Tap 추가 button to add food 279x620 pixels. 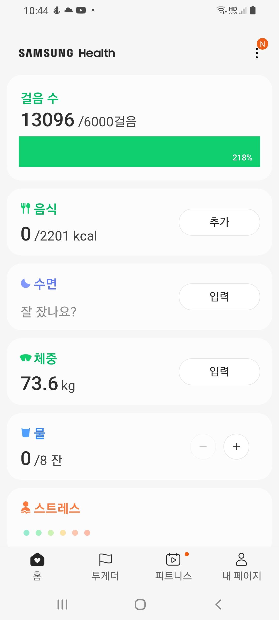[219, 222]
